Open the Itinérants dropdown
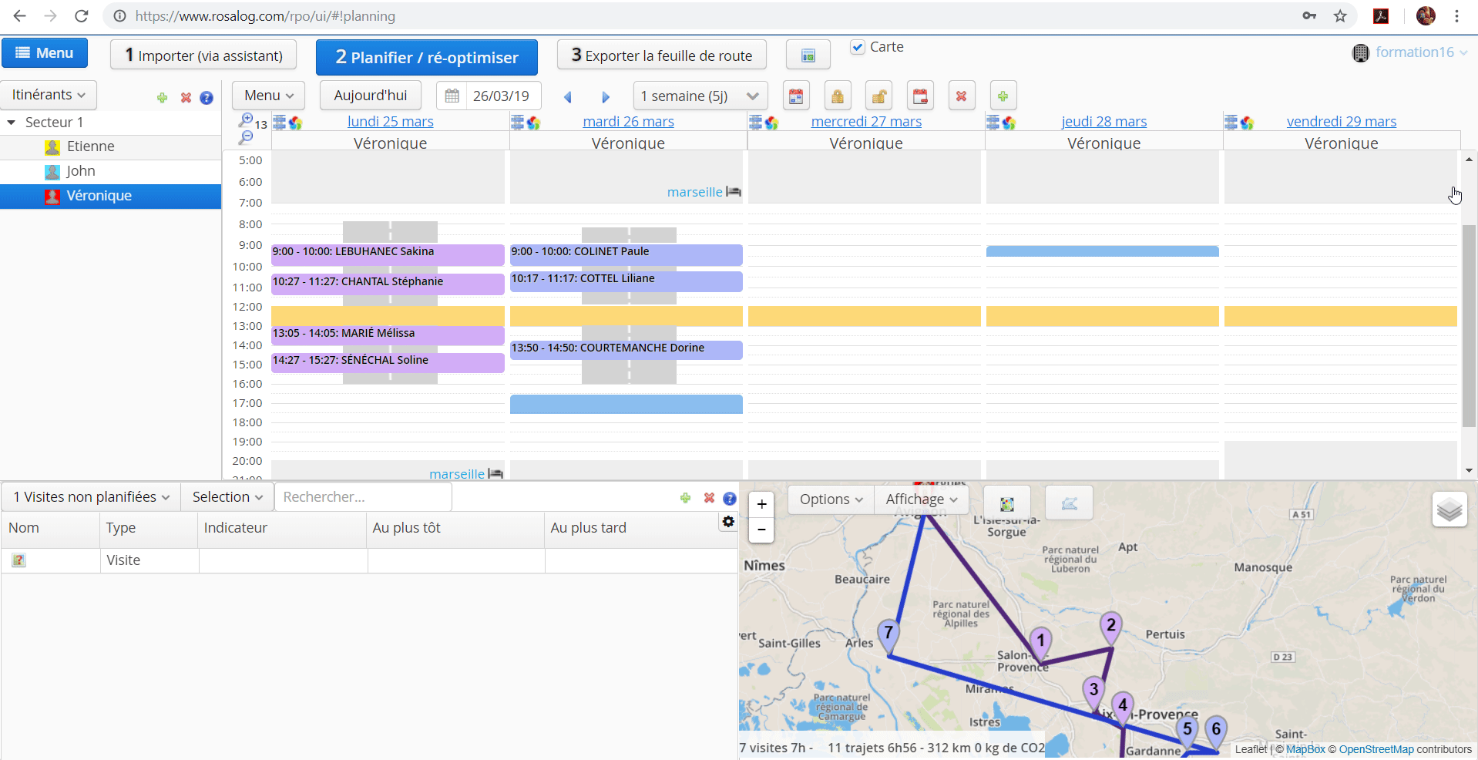This screenshot has width=1478, height=760. pos(49,95)
